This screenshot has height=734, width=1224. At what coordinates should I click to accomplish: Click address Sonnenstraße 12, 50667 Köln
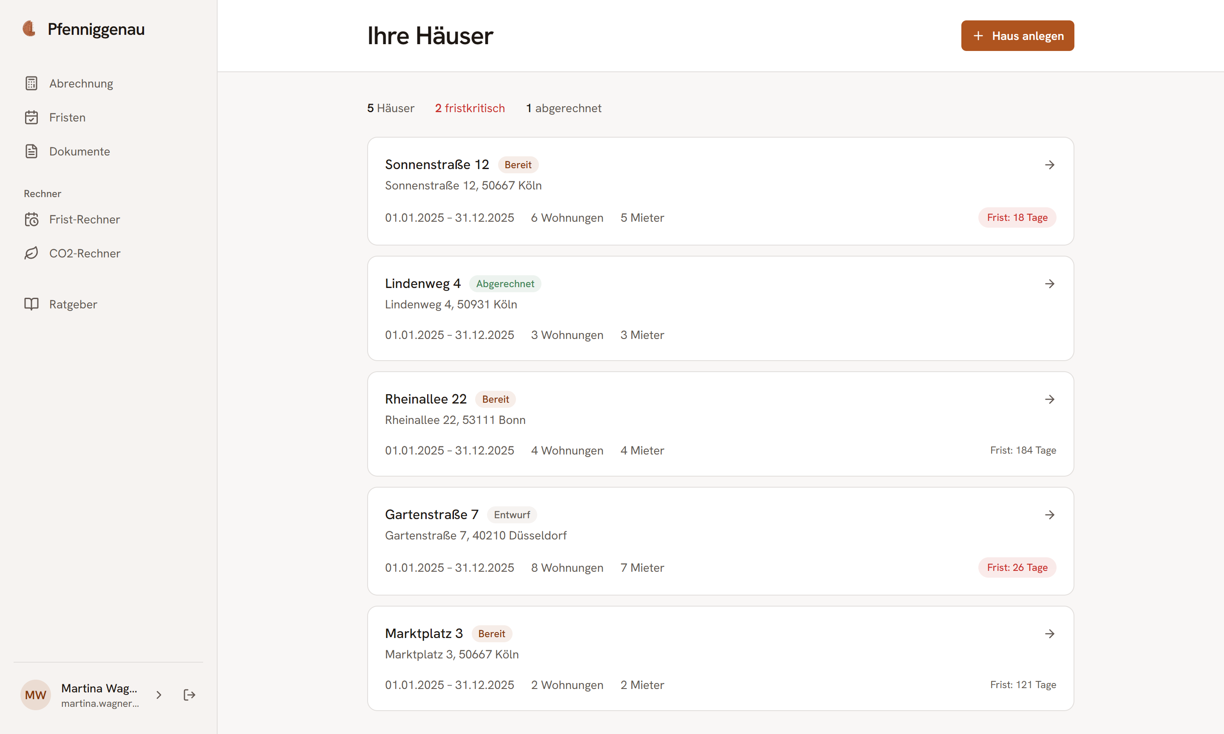click(463, 186)
